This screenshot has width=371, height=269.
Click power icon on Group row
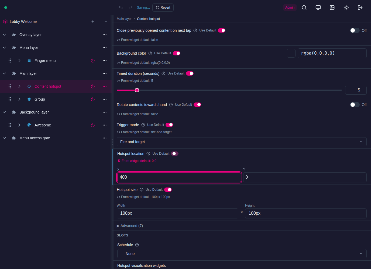point(93,99)
